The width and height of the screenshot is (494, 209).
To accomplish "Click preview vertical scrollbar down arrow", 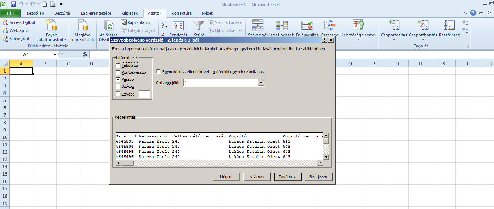I will pos(326,157).
